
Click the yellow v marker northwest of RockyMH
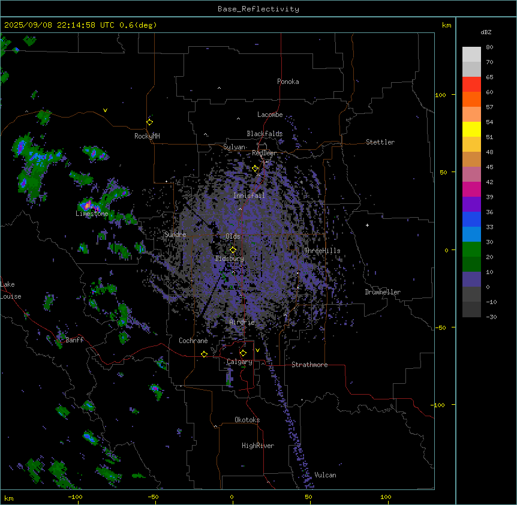[105, 110]
